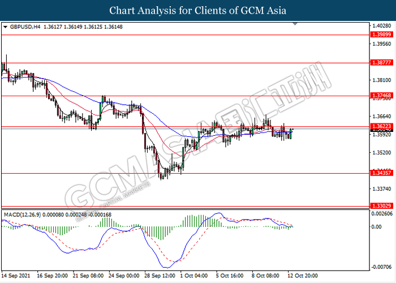Screen dimensions: 396x283
Task: Click the 0.002606 MACD scale value
Action: (382, 214)
